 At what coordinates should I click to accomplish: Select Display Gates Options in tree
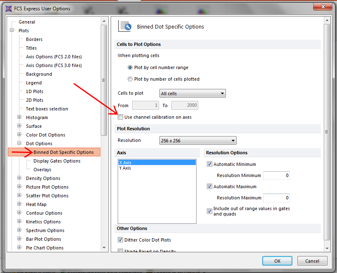click(57, 161)
